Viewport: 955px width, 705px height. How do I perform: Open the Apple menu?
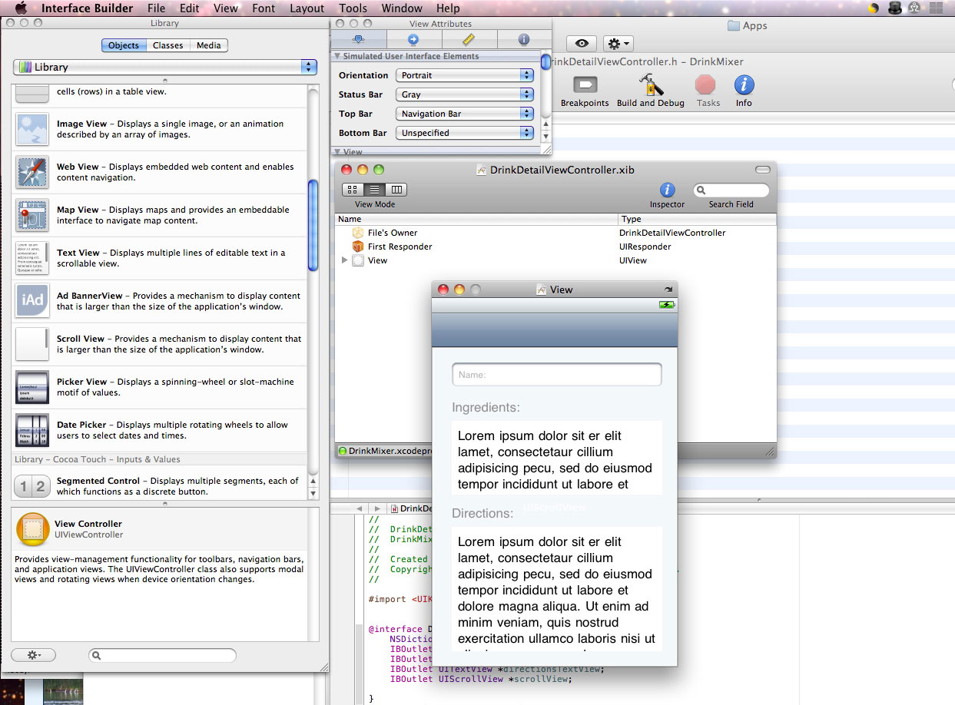[x=21, y=8]
